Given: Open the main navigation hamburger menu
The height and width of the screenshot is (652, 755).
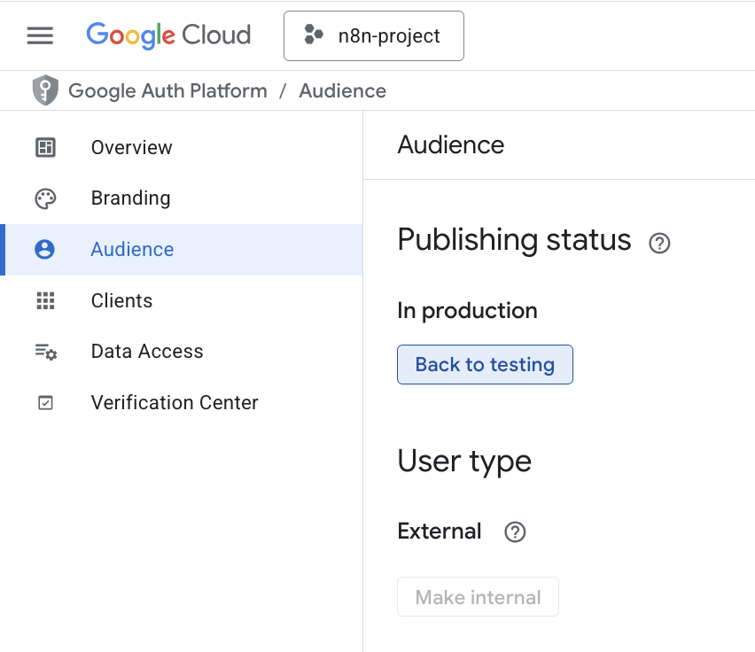Looking at the screenshot, I should click(x=40, y=35).
